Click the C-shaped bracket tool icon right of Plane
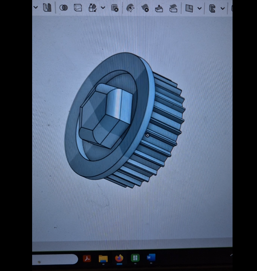This screenshot has height=271, width=257. click(x=212, y=8)
